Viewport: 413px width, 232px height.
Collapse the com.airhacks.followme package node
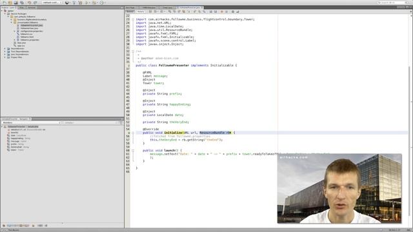tap(8, 17)
